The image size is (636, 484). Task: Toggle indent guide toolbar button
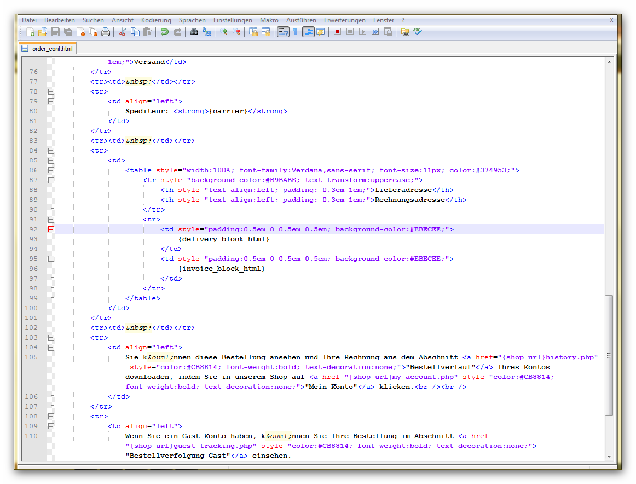pos(308,32)
